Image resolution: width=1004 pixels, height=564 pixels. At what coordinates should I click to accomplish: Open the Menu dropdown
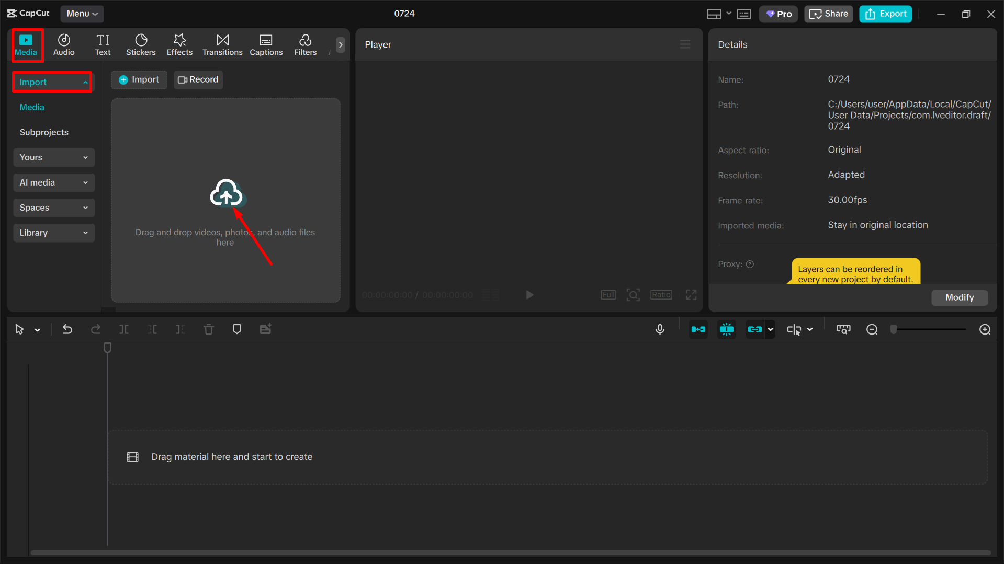click(x=82, y=14)
